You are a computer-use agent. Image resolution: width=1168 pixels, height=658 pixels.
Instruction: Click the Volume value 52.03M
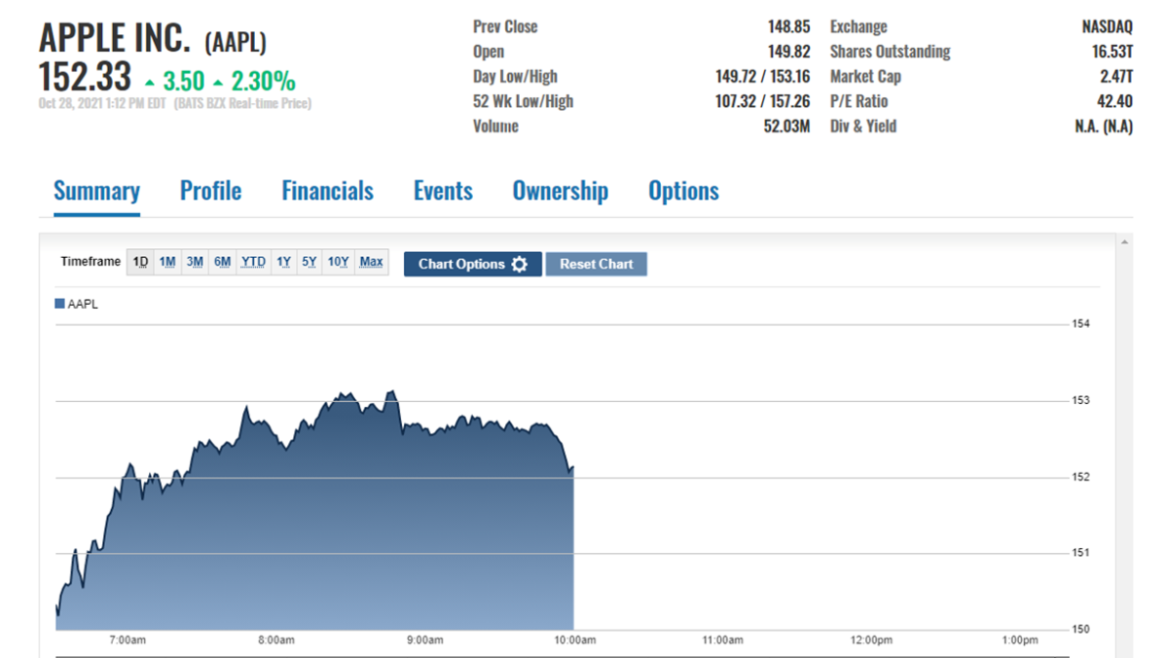click(787, 127)
